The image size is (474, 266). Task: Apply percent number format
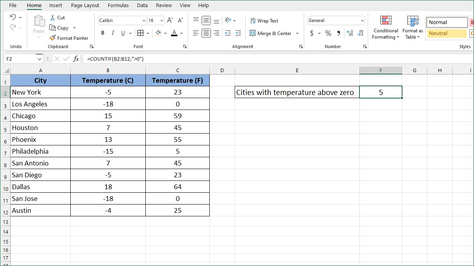click(x=328, y=33)
